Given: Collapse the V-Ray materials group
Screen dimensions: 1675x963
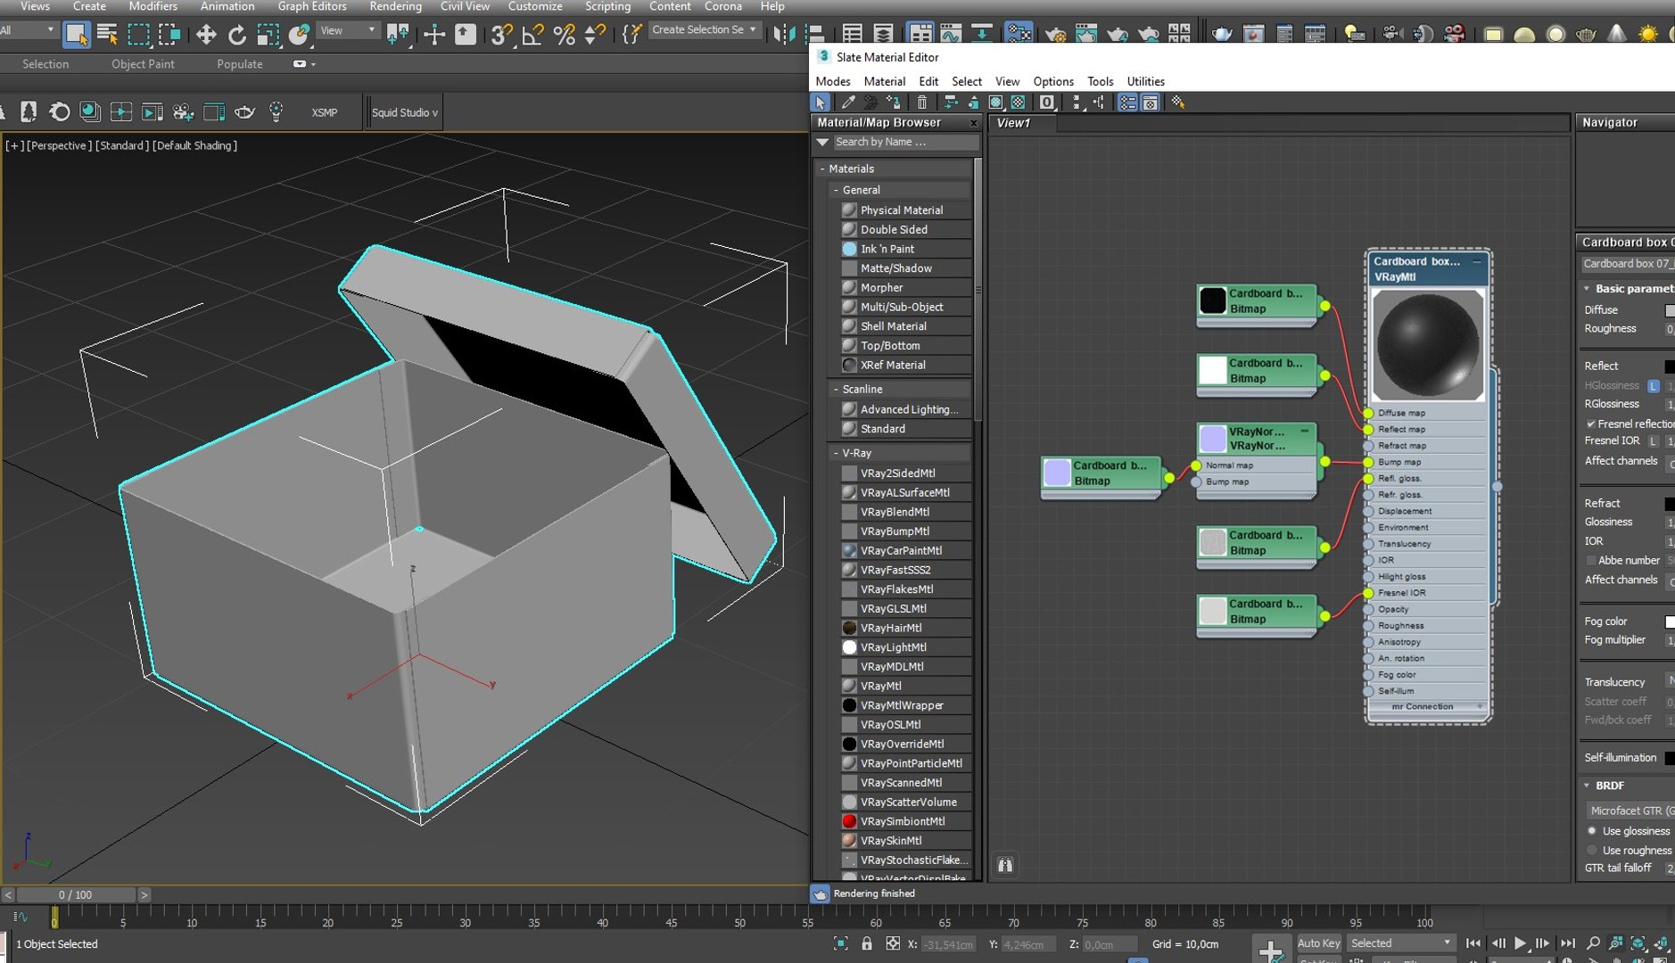Looking at the screenshot, I should pos(836,453).
